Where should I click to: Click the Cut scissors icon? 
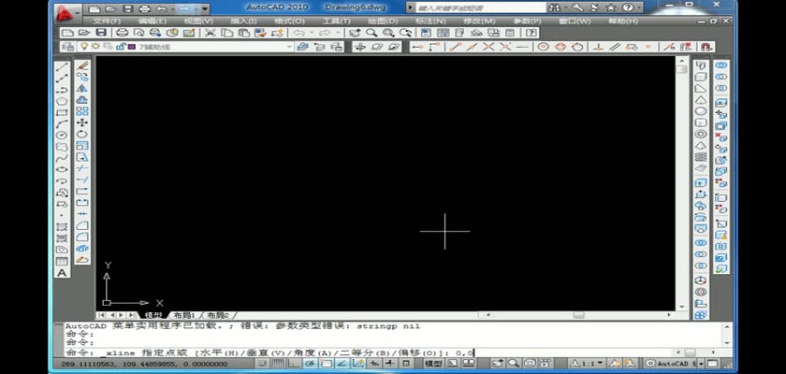coord(210,33)
